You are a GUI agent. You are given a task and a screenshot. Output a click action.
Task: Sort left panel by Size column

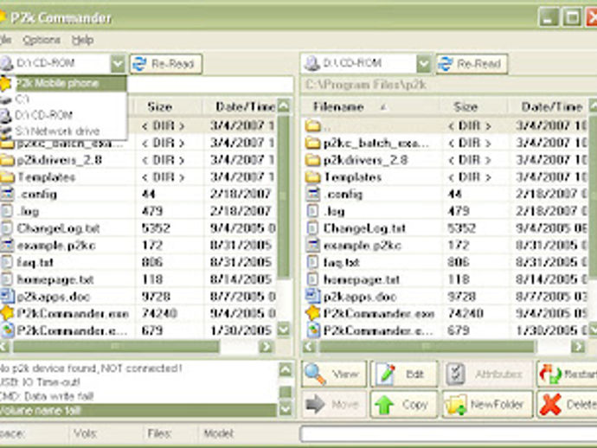point(169,107)
